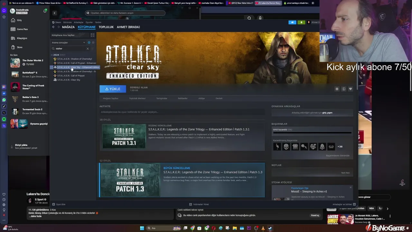
Task: Add game to favorites heart icon
Action: [x=351, y=89]
